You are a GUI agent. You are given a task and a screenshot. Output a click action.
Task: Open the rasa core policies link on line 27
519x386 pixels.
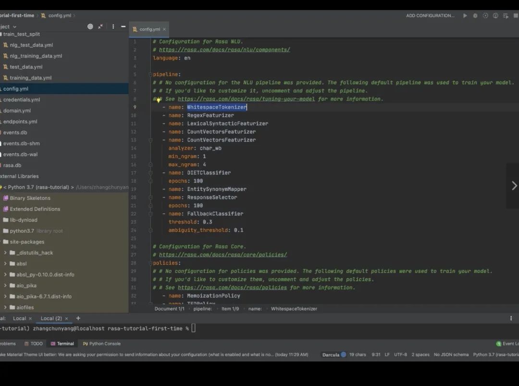pyautogui.click(x=223, y=255)
